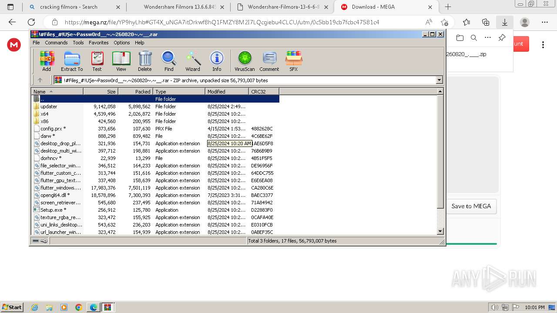Click the browser Back arrow

(x=12, y=22)
